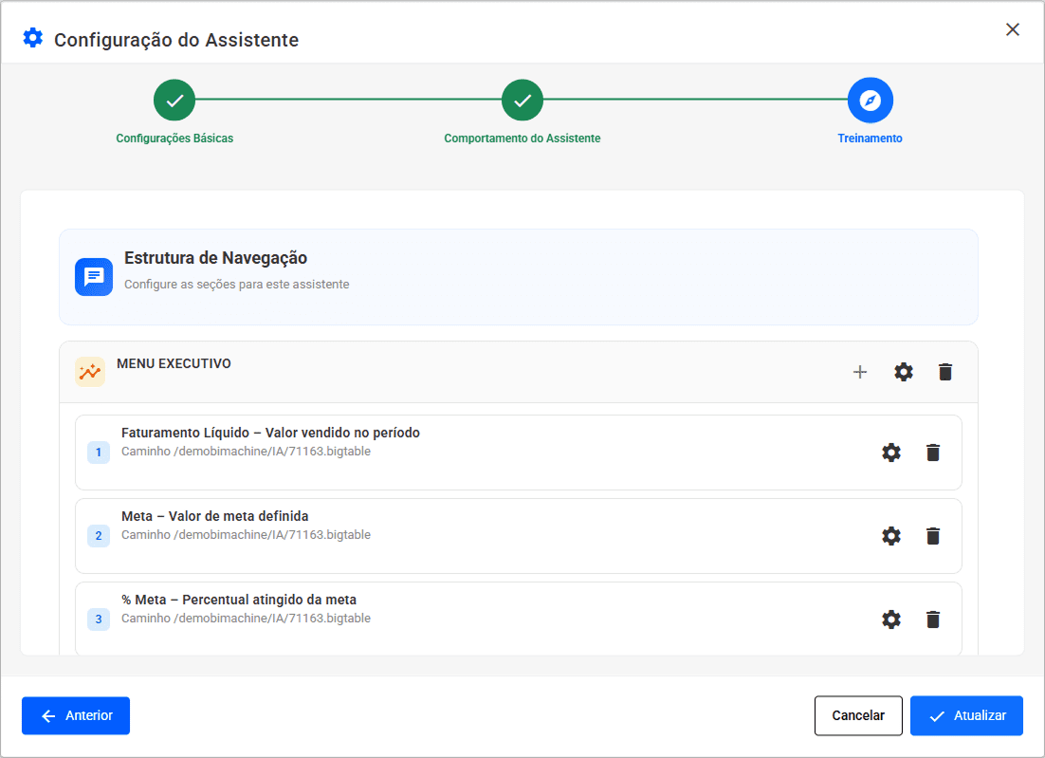The height and width of the screenshot is (758, 1045).
Task: Add a new item to MENU EXECUTIVO
Action: [x=860, y=372]
